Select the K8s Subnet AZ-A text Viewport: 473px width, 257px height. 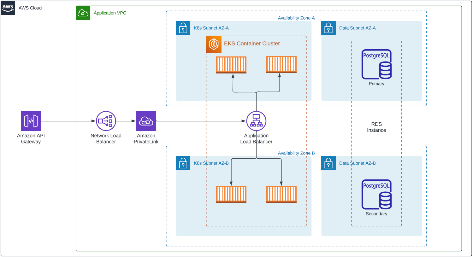coord(211,28)
